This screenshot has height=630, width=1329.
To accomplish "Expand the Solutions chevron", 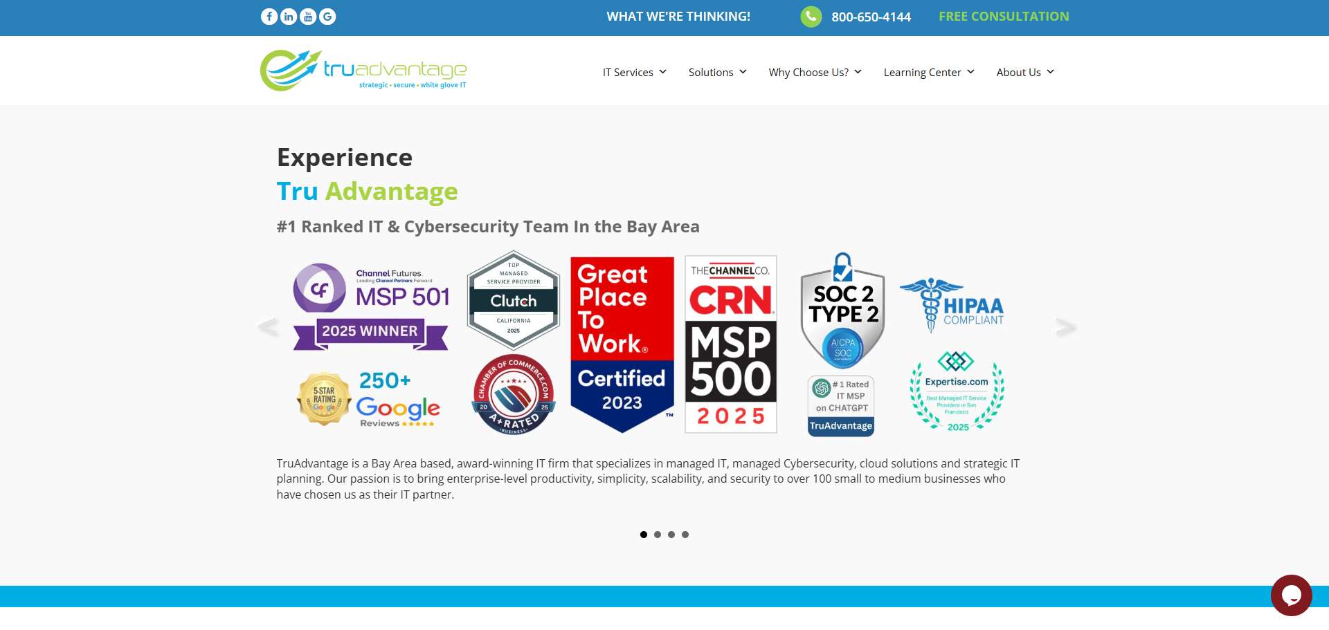I will 743,72.
